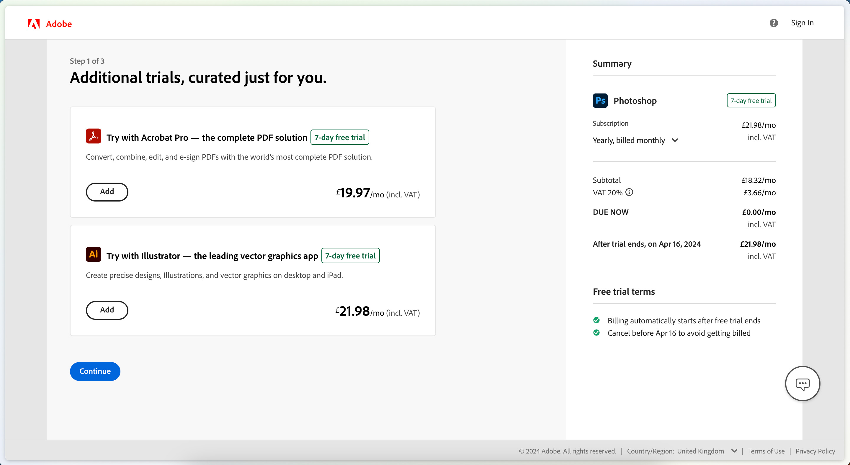Open the Country/Region United Kingdom selector
The width and height of the screenshot is (850, 465).
[x=707, y=451]
